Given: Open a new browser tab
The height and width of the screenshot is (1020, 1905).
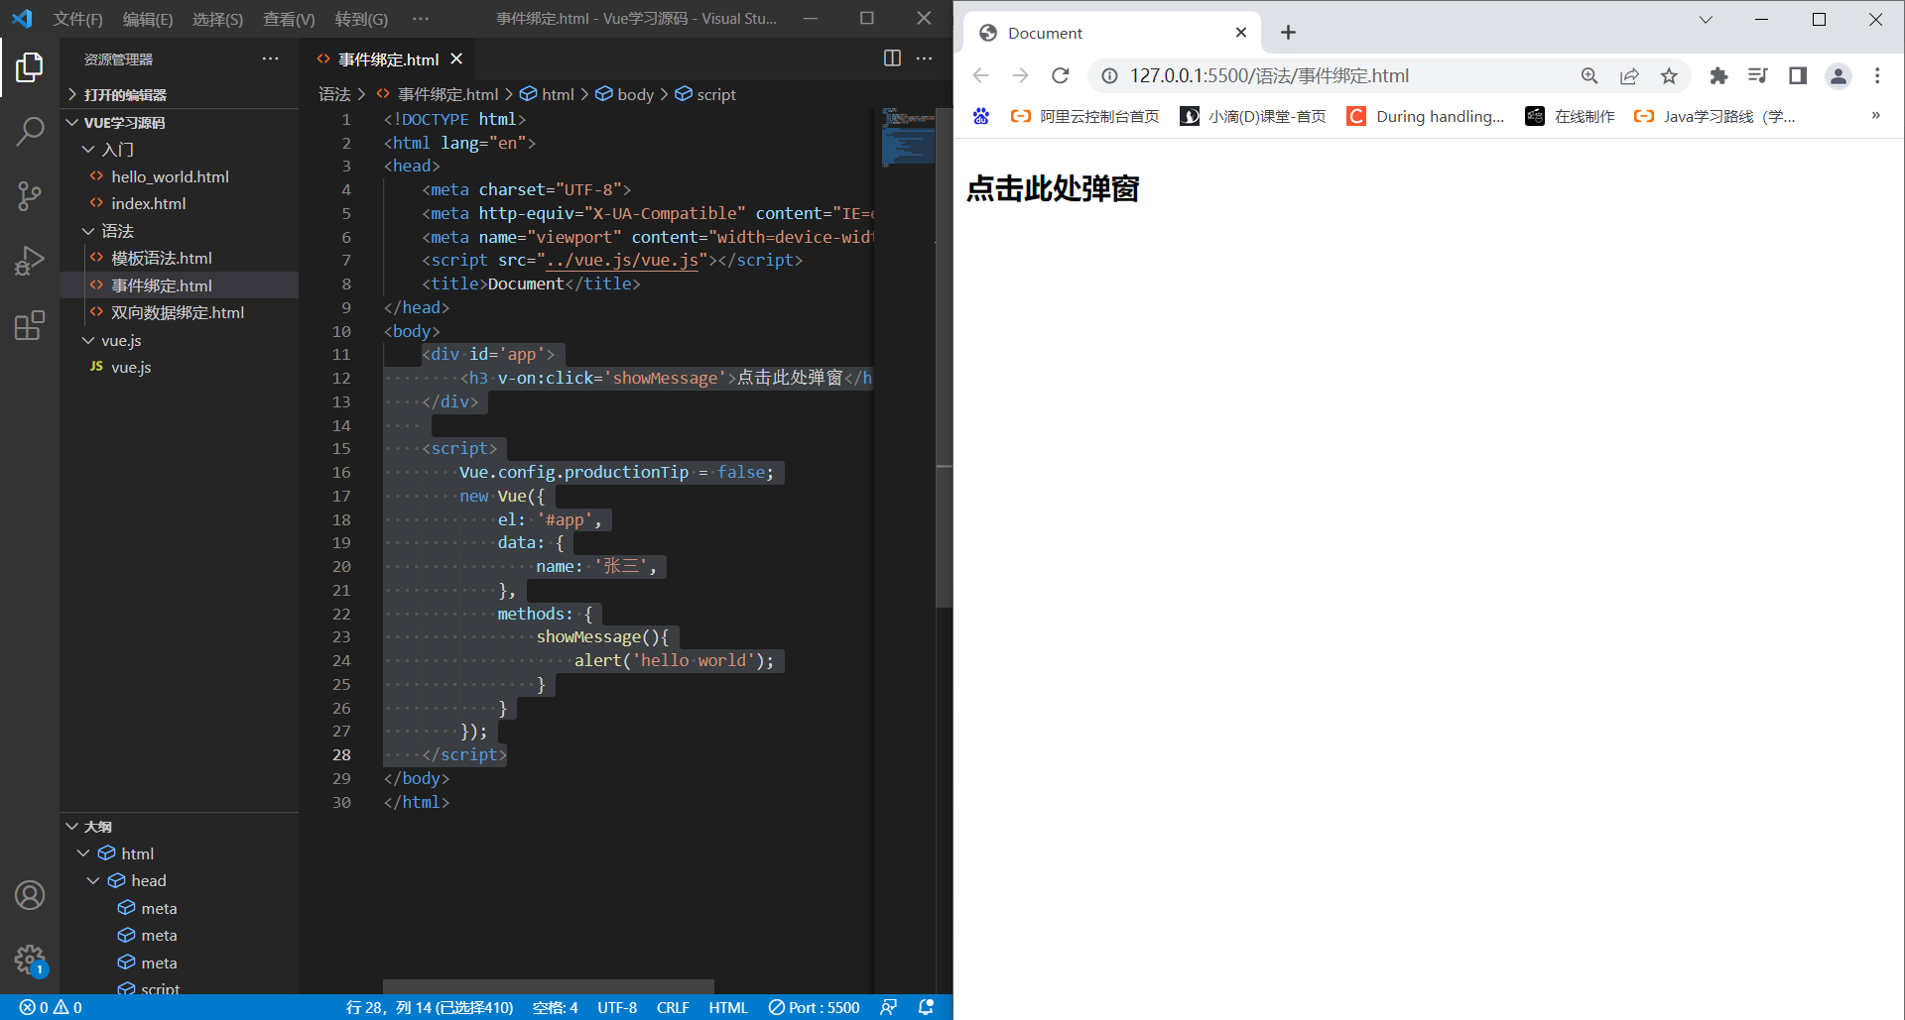Looking at the screenshot, I should (x=1288, y=33).
